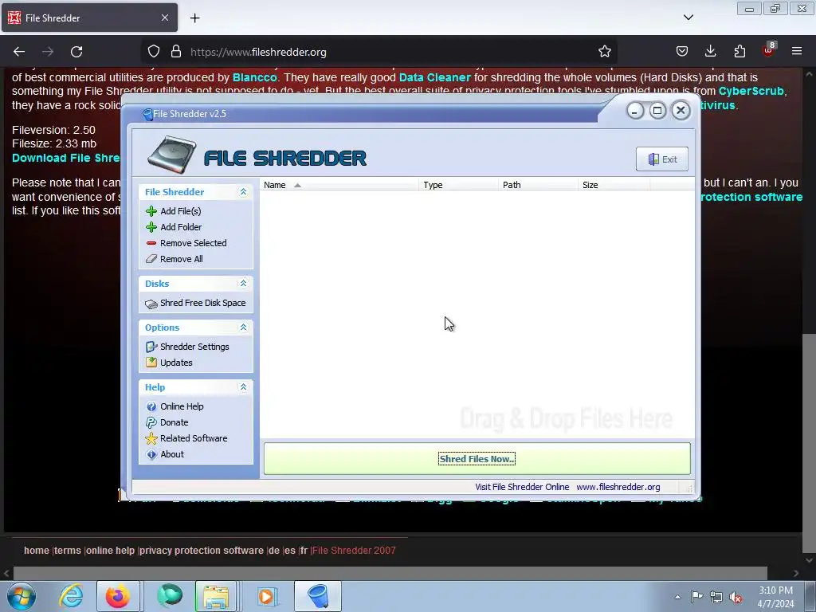Viewport: 816px width, 612px height.
Task: Open a new browser tab
Action: (x=194, y=18)
